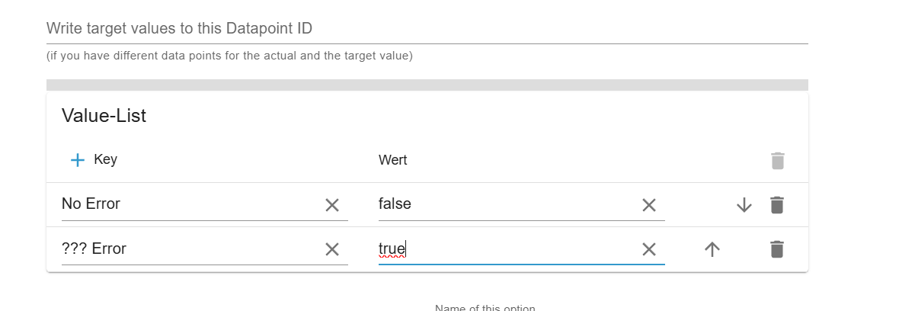Clear the "false" value field

click(x=648, y=205)
